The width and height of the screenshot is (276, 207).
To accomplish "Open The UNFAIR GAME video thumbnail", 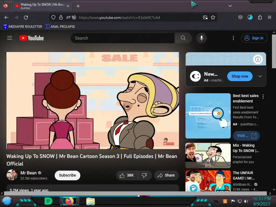I will [x=208, y=181].
